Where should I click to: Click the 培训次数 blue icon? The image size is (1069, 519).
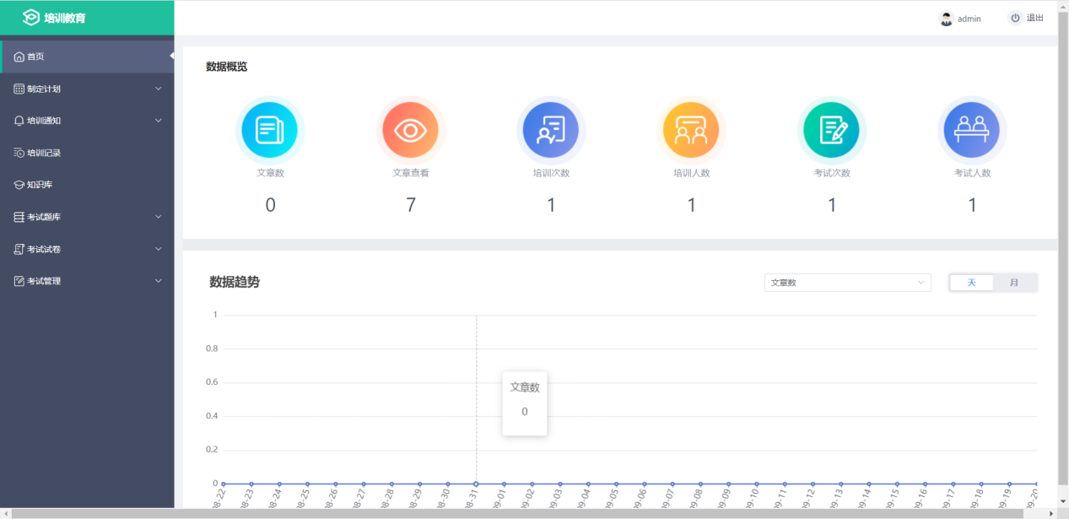point(551,131)
